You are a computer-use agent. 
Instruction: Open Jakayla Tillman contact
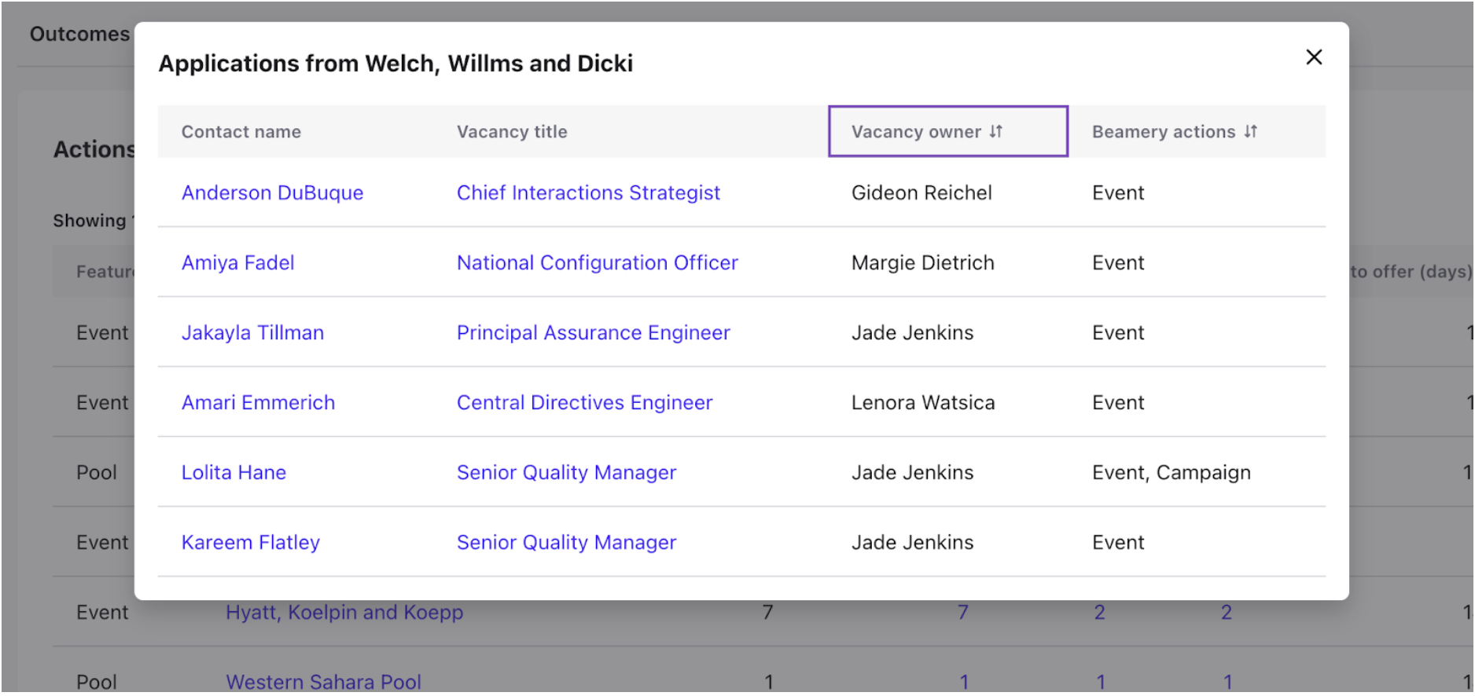[252, 333]
